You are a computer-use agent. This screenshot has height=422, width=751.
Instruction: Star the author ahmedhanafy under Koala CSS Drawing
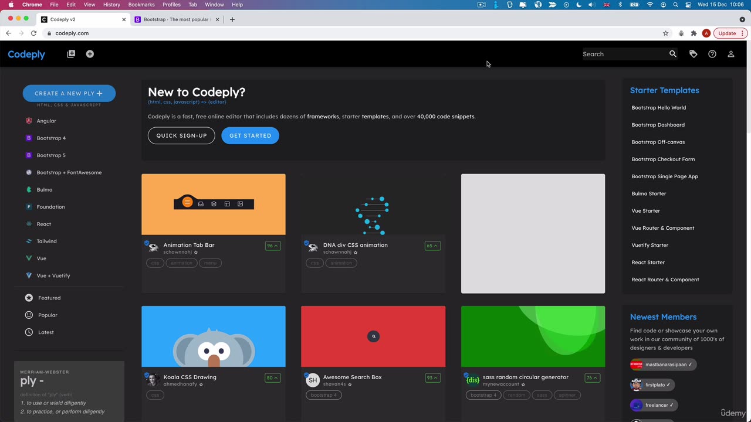[201, 384]
